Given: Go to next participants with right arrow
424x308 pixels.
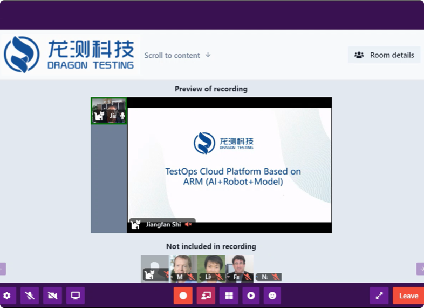Looking at the screenshot, I should [420, 269].
